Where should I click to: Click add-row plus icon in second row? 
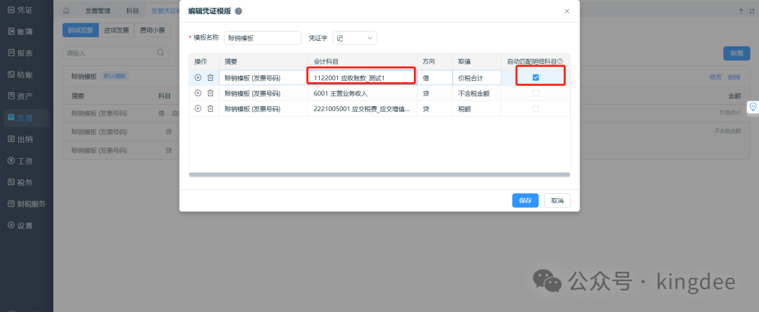pos(198,93)
